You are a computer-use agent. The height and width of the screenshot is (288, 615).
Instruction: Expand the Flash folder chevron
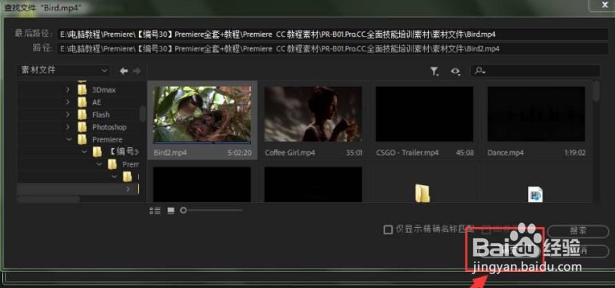tap(68, 115)
